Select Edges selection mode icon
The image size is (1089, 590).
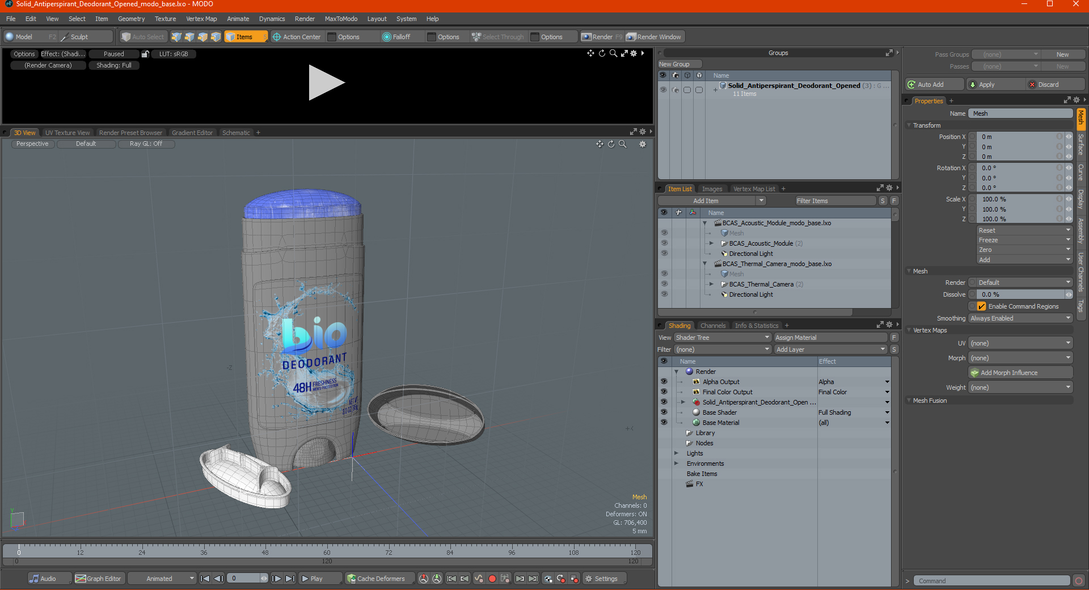tap(189, 37)
